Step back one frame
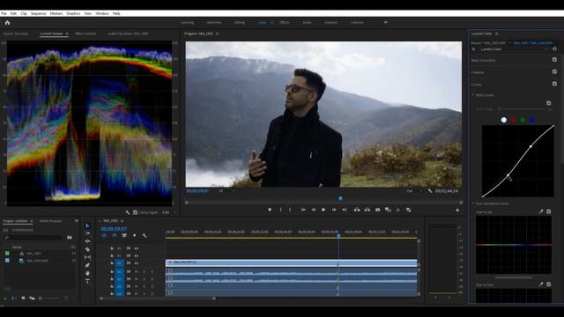 tap(314, 210)
